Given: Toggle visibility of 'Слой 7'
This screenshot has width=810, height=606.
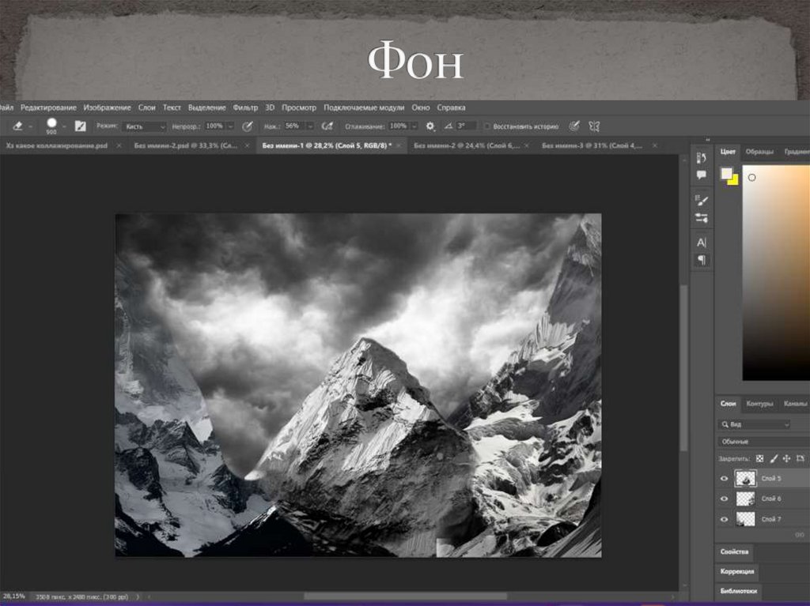Looking at the screenshot, I should (724, 519).
